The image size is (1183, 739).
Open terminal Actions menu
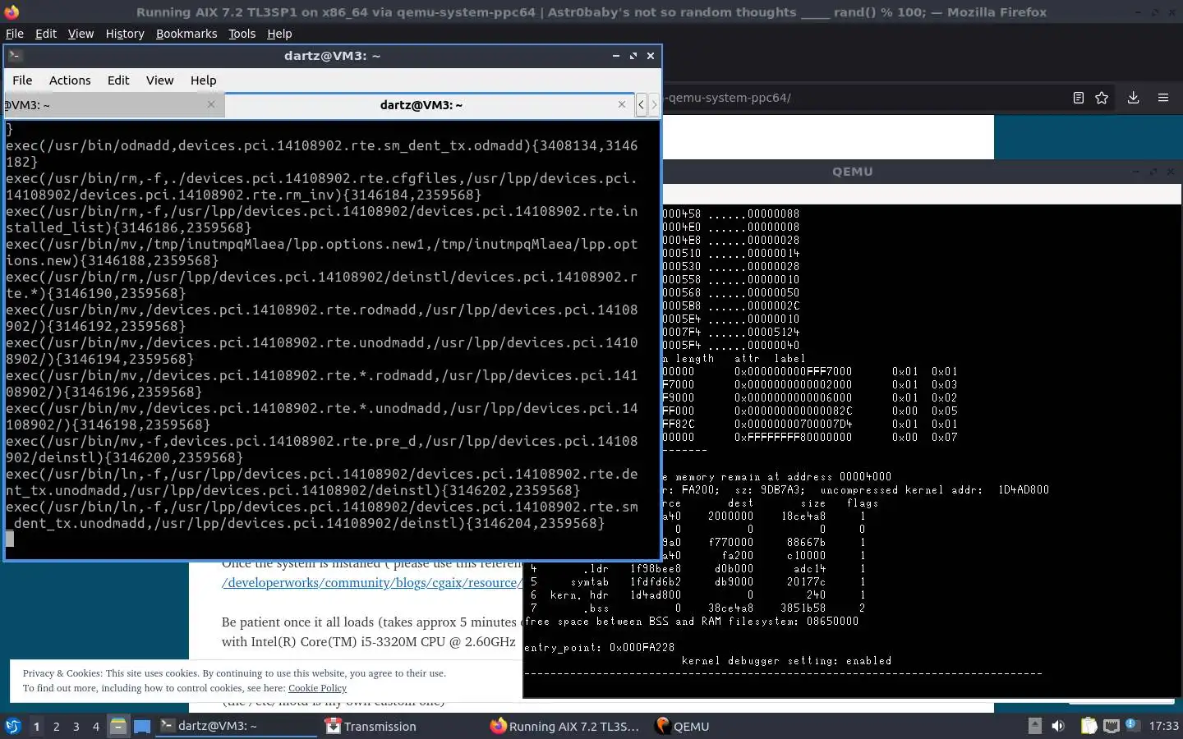tap(70, 80)
